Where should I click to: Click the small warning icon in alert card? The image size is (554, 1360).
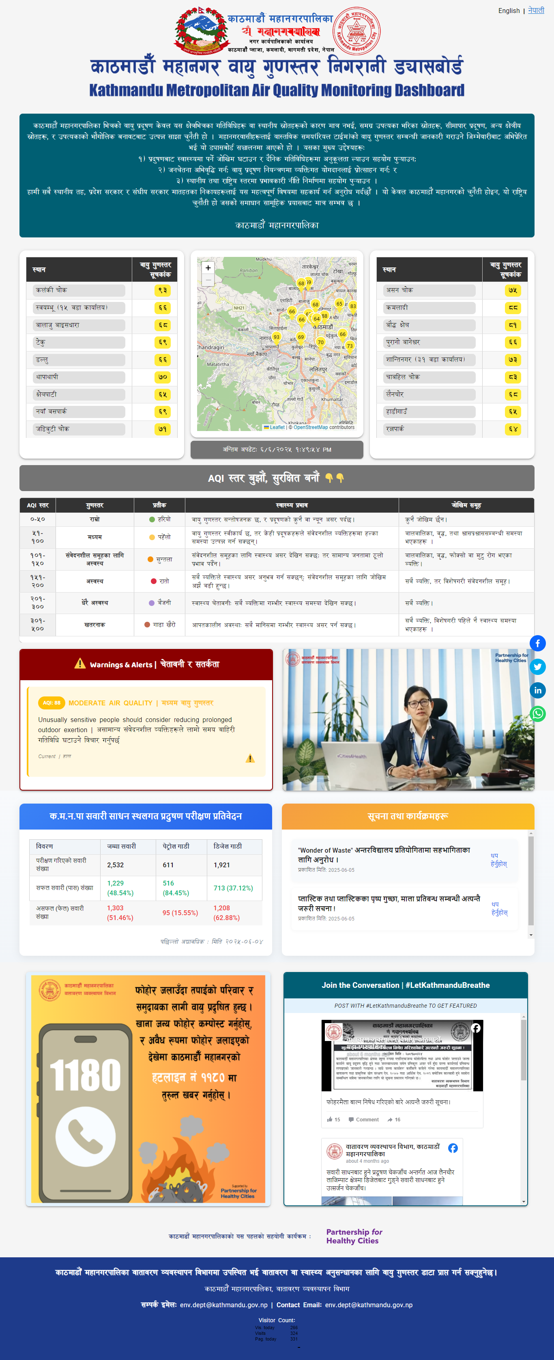click(x=250, y=759)
